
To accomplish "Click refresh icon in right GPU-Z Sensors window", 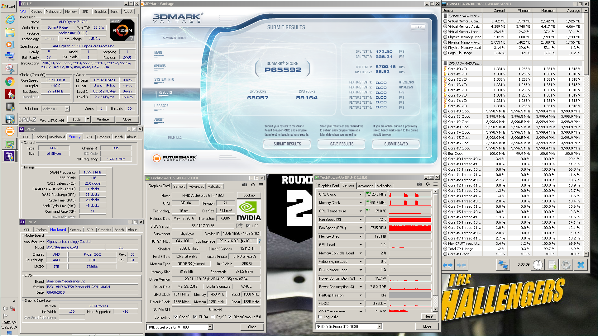I will (428, 184).
